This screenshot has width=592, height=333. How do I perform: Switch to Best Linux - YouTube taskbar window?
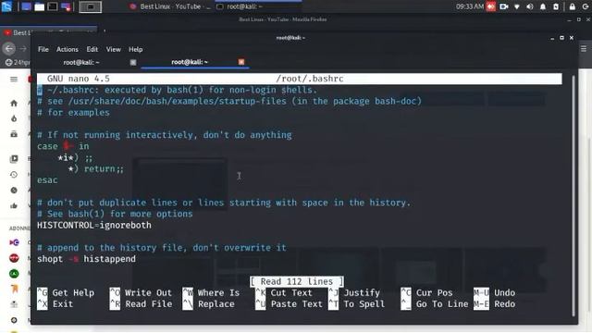pyautogui.click(x=169, y=6)
